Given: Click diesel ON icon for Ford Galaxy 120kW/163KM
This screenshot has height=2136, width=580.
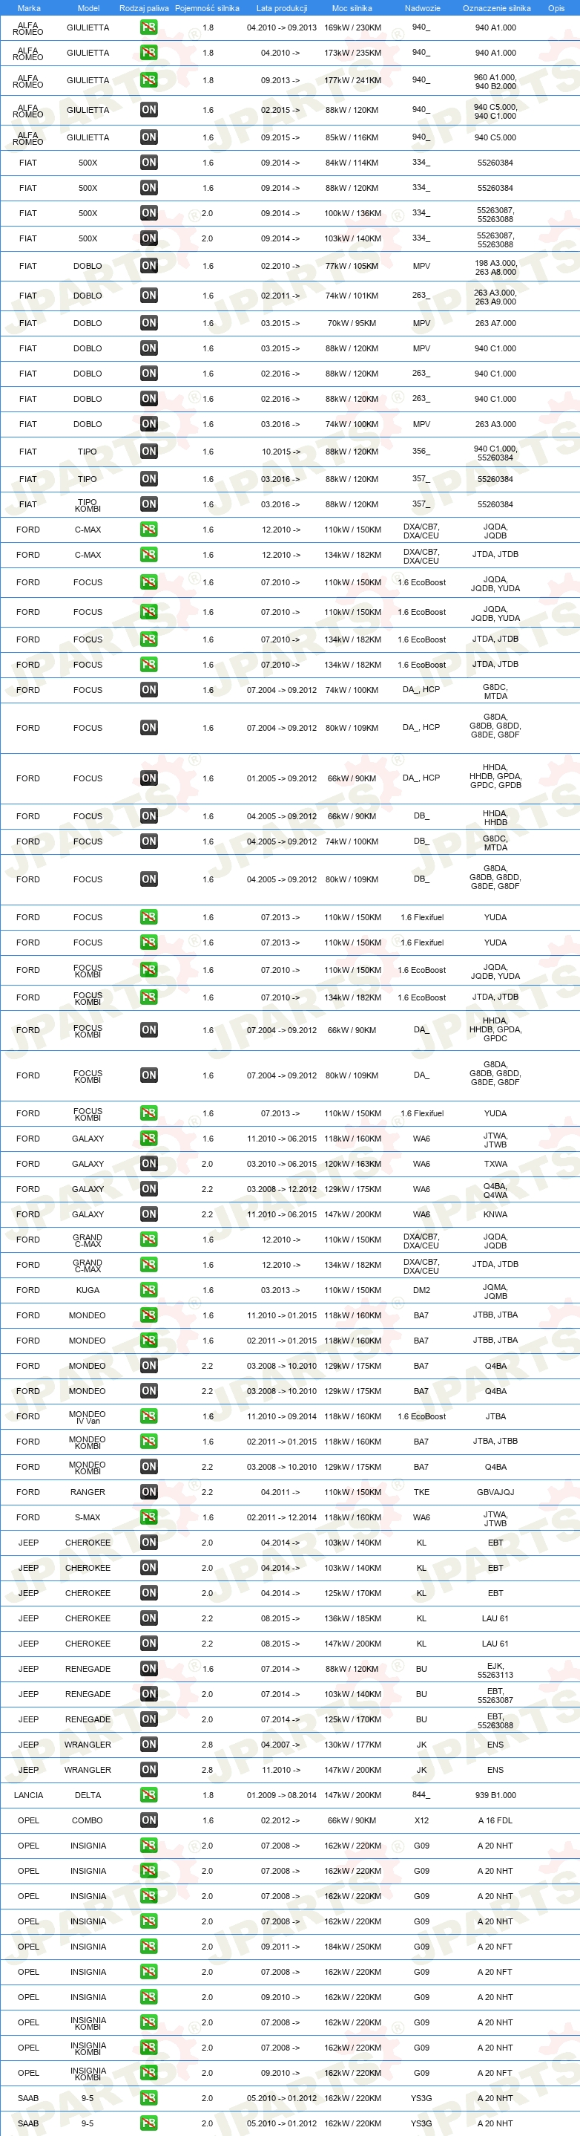Looking at the screenshot, I should click(149, 1165).
